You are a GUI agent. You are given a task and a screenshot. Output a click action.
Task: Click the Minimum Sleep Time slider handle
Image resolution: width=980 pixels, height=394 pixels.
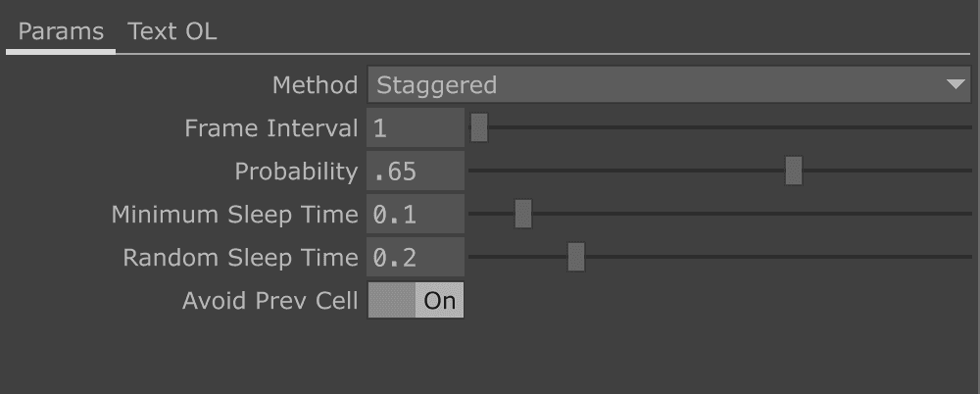[523, 215]
